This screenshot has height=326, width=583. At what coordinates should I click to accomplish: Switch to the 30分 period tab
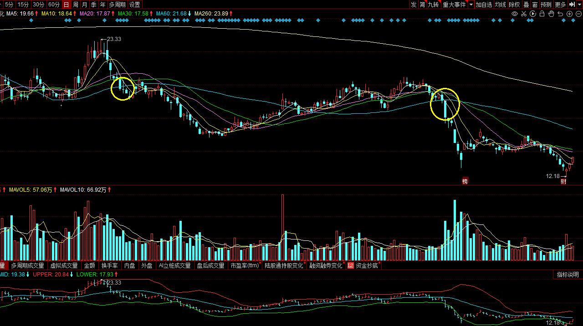pos(39,5)
